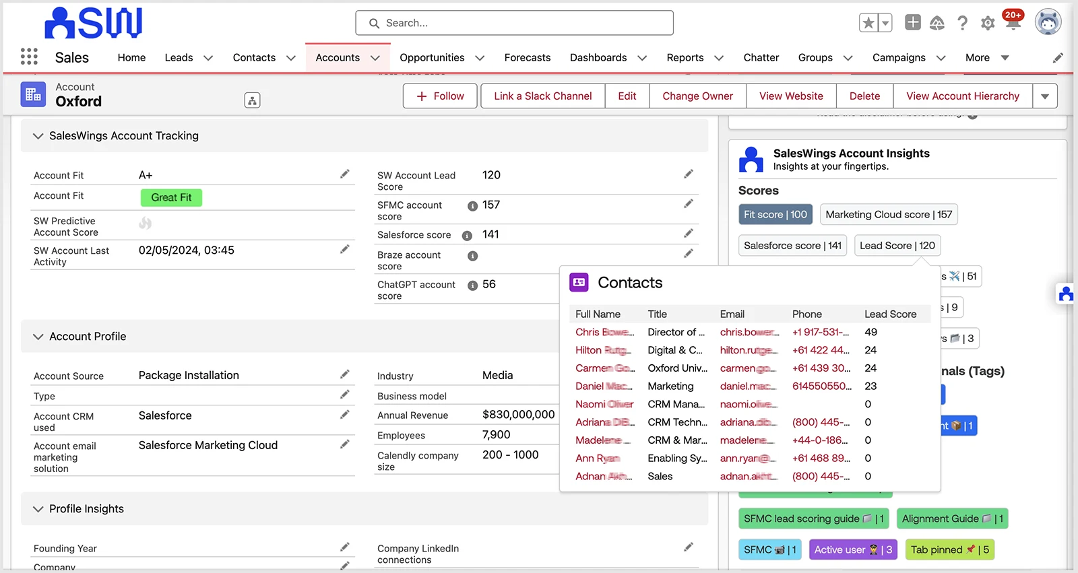Viewport: 1078px width, 573px height.
Task: Open the global actions plus icon
Action: point(913,22)
